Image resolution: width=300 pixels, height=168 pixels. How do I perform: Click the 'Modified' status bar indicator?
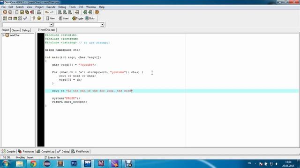pos(21,158)
